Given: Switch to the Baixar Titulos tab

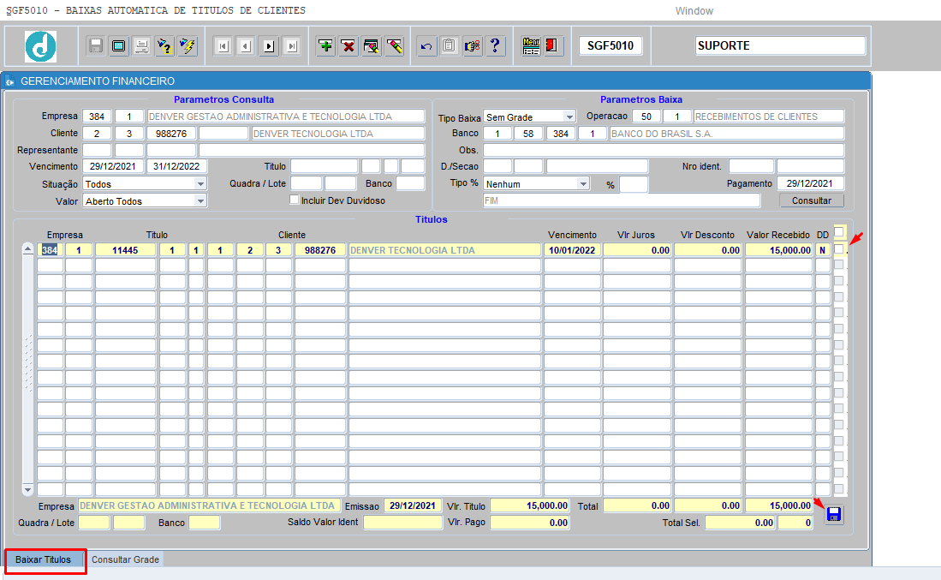Looking at the screenshot, I should [43, 559].
